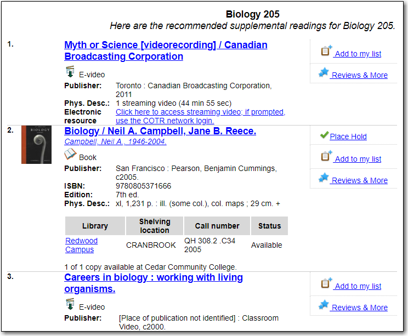Open Careers in biology title link
Image resolution: width=408 pixels, height=336 pixels.
click(154, 283)
